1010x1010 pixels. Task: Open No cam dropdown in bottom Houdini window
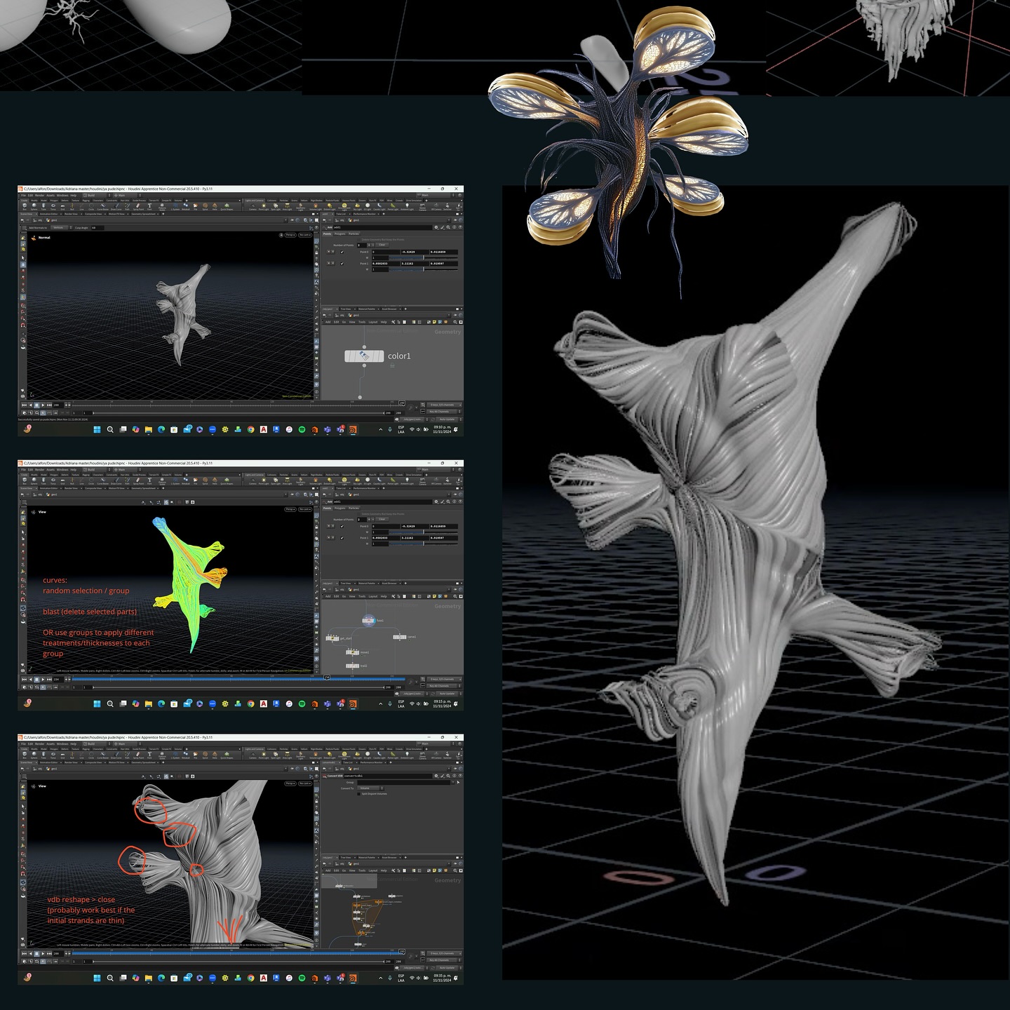(x=305, y=783)
